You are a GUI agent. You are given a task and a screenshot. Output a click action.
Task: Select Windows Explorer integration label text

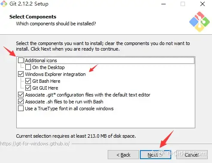(55, 74)
